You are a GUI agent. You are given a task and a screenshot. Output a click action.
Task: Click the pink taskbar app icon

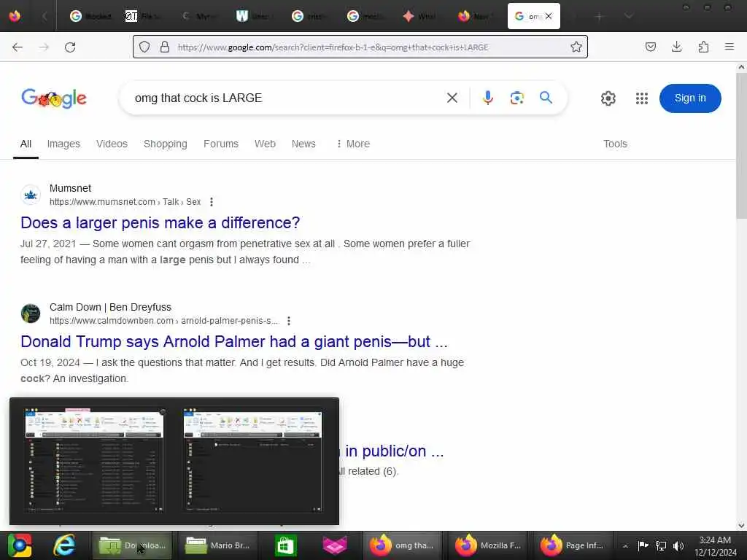coord(335,545)
